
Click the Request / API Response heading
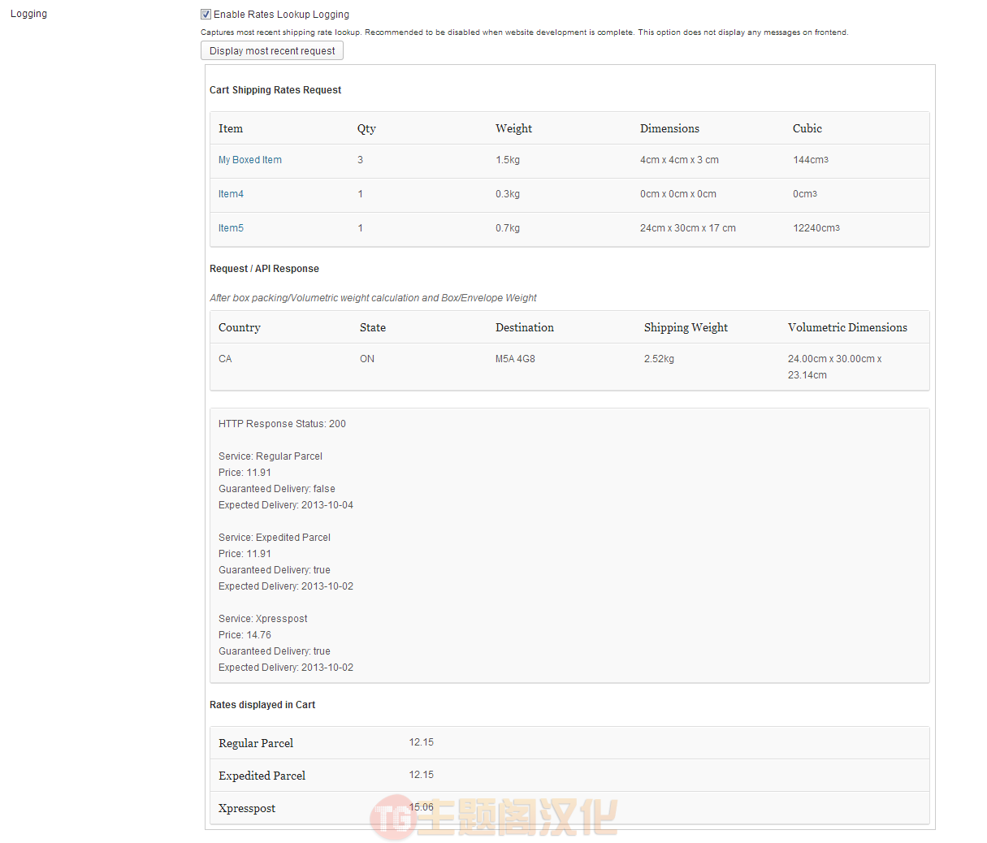(264, 269)
